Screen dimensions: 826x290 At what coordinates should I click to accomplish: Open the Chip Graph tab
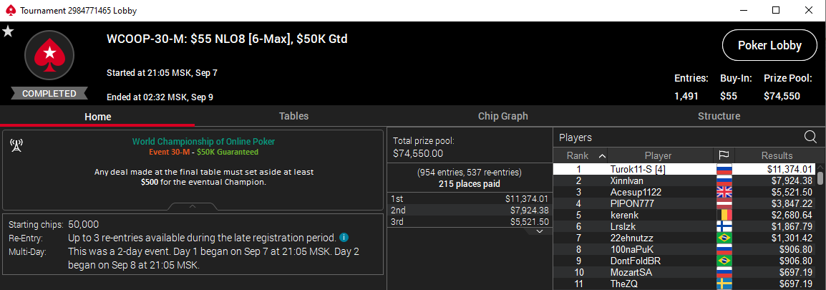[x=502, y=116]
